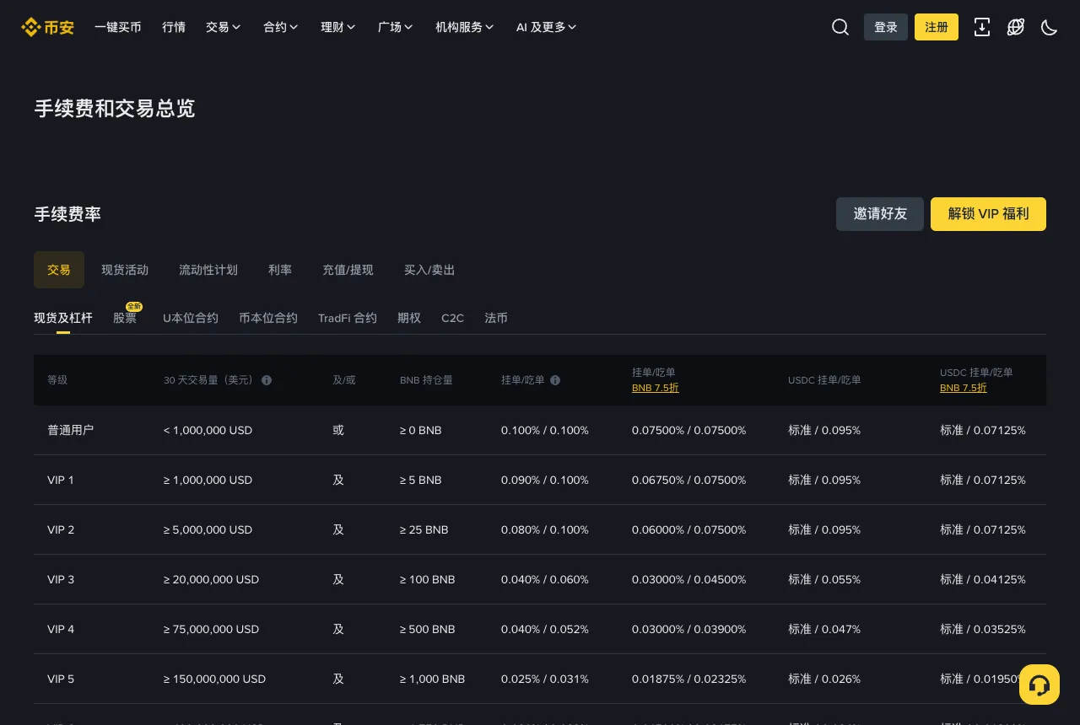Expand the 理财 menu
The image size is (1080, 725).
[x=338, y=27]
